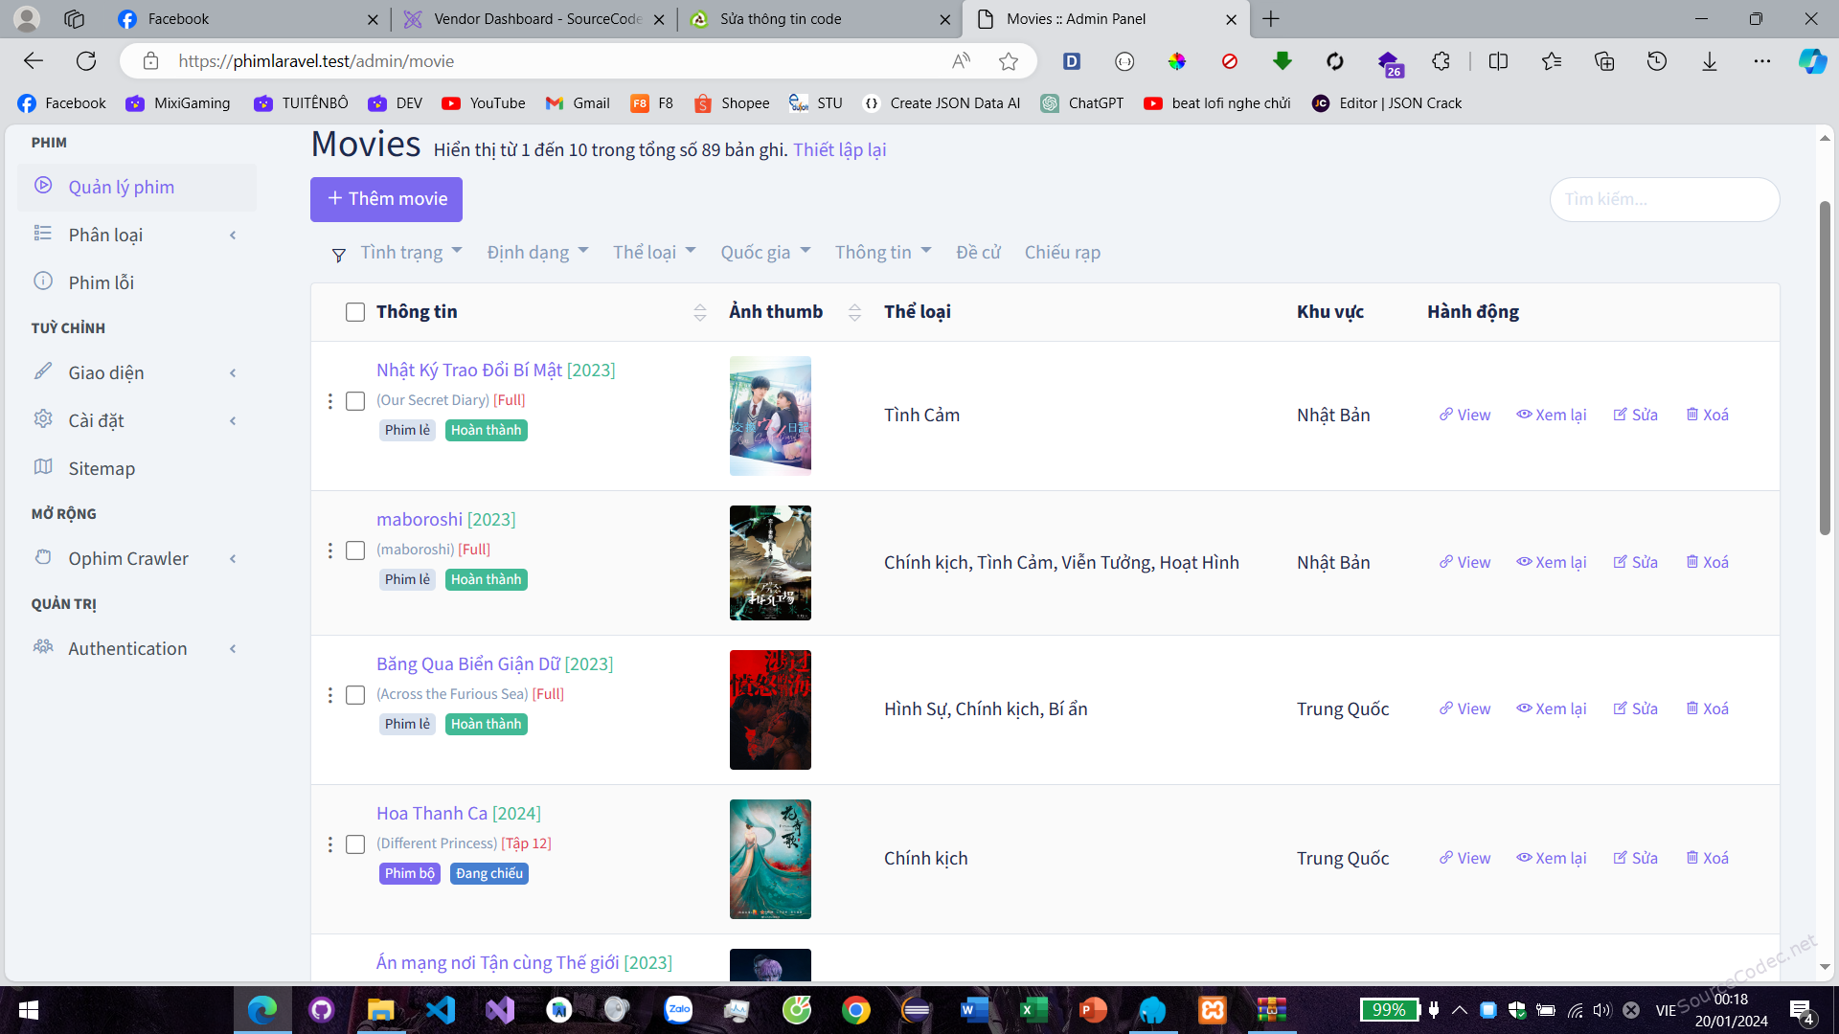
Task: Sort by Ảnh thumb column arrows
Action: pos(854,312)
